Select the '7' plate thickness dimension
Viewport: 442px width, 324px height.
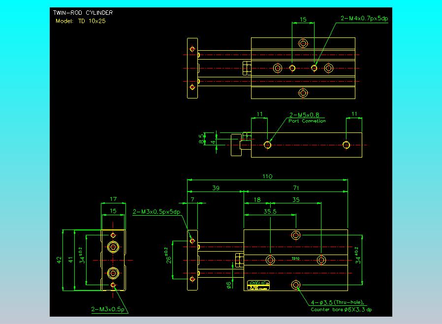click(192, 199)
